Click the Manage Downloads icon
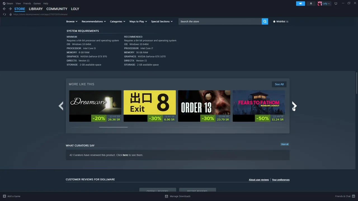 point(166,196)
